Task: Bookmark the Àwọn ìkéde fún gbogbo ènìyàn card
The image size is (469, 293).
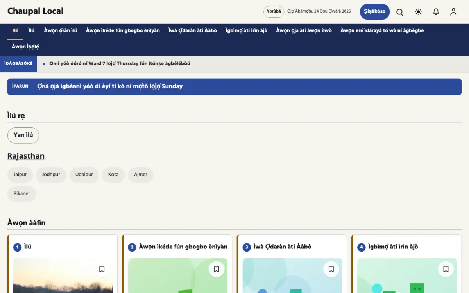Action: pyautogui.click(x=217, y=269)
